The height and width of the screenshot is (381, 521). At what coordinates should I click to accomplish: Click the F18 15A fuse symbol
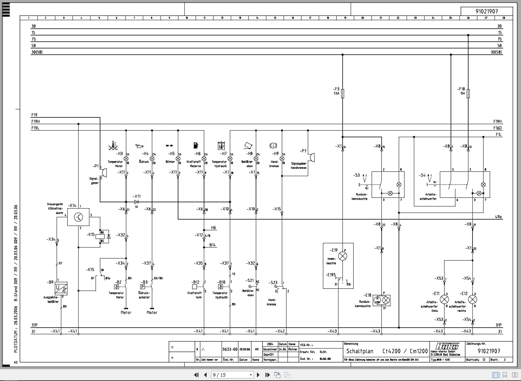pos(468,94)
